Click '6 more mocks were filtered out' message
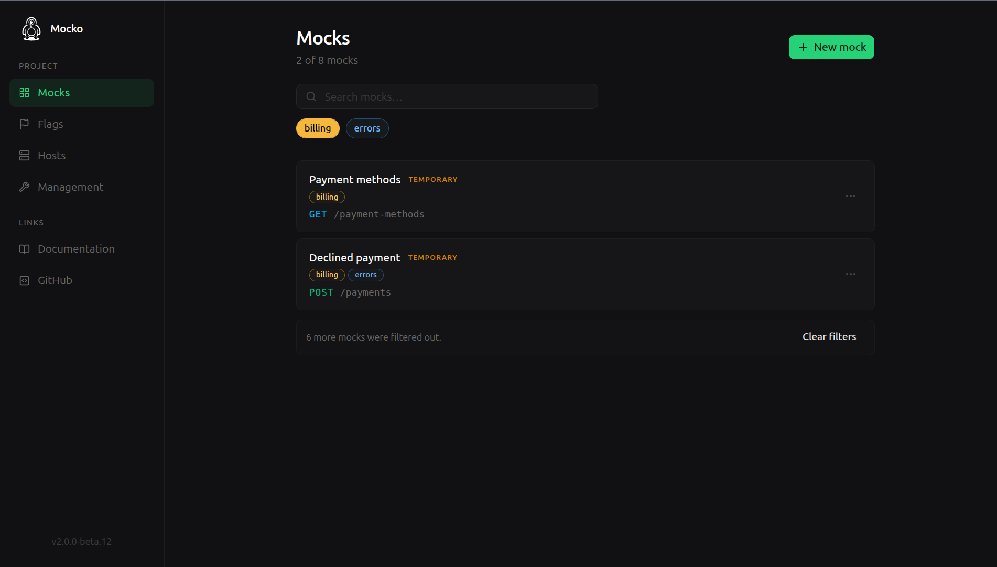997x567 pixels. [374, 337]
